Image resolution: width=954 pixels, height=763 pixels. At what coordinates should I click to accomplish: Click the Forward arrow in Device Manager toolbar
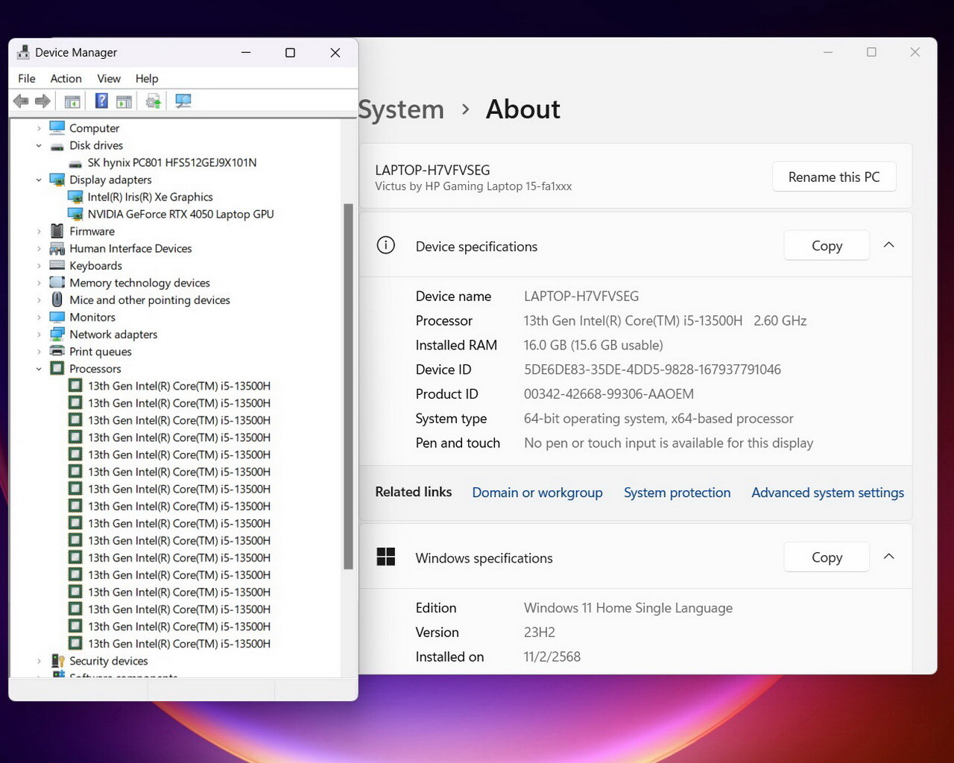click(42, 101)
